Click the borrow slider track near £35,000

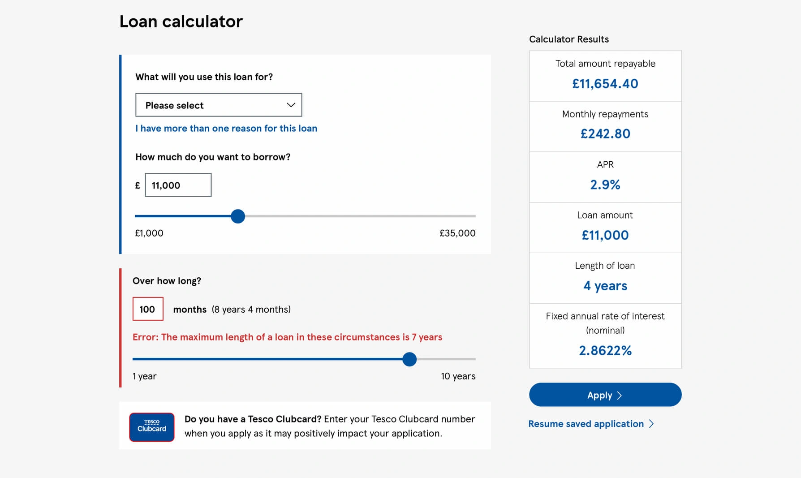461,216
